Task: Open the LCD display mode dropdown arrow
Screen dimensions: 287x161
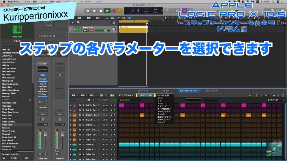Action: coord(162,11)
